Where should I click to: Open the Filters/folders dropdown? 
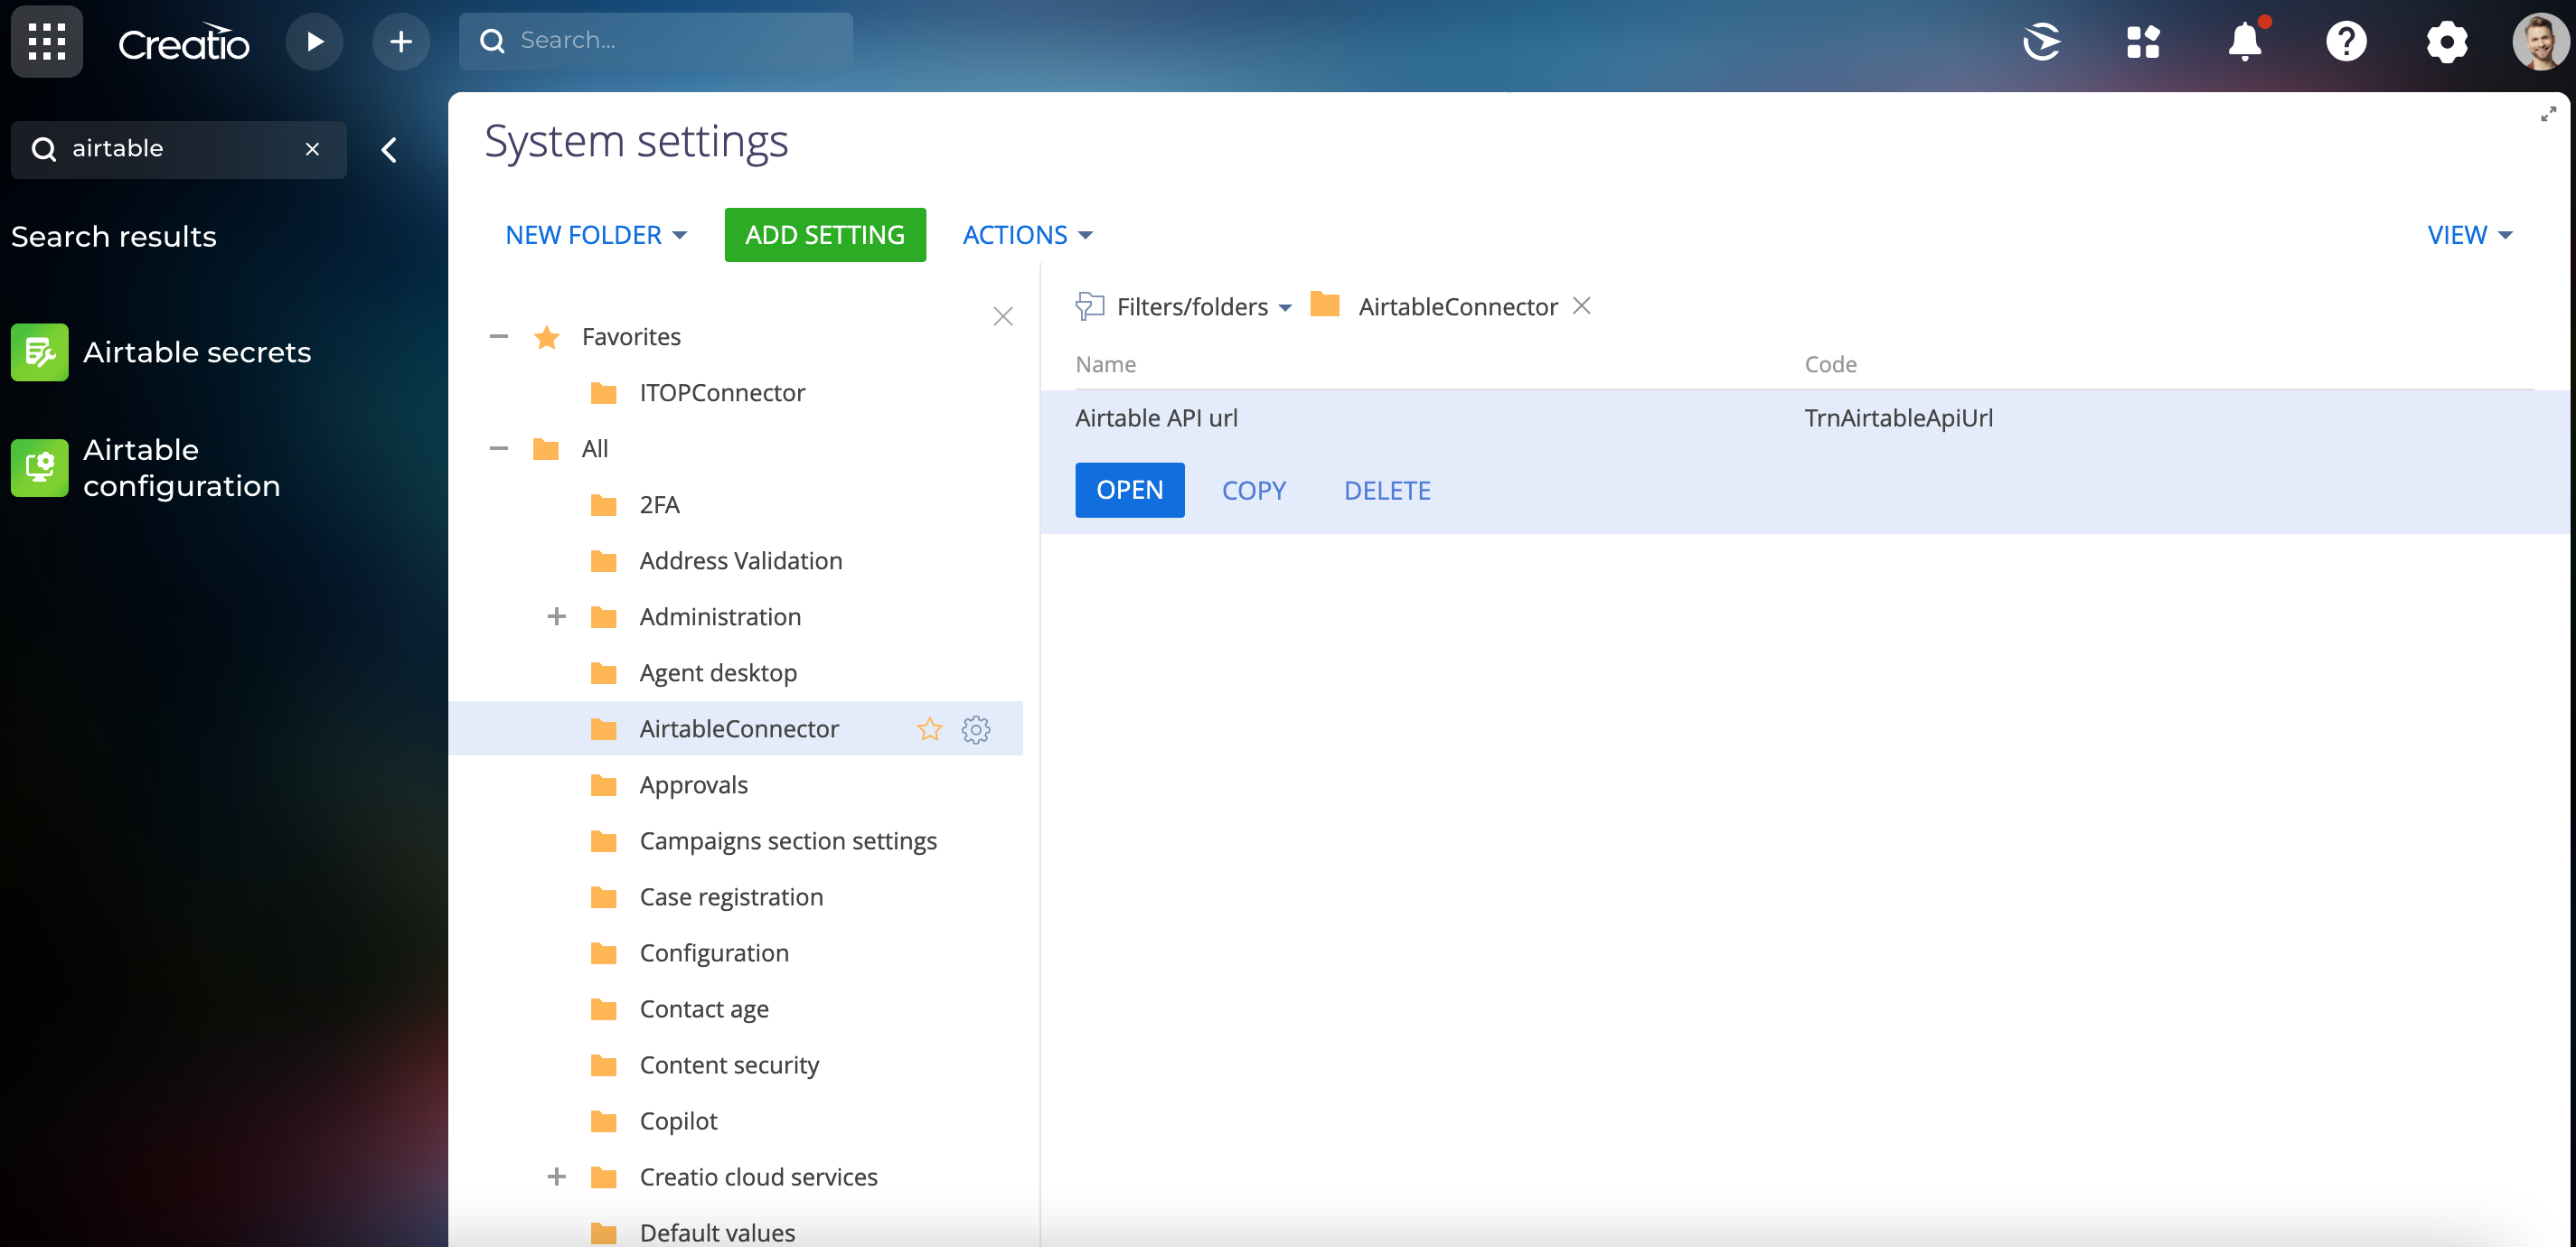click(x=1204, y=307)
